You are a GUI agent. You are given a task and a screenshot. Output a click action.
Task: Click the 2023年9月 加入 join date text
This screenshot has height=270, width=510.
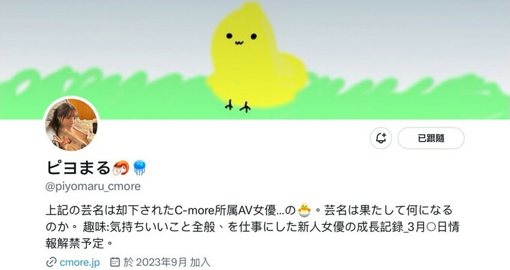(173, 262)
